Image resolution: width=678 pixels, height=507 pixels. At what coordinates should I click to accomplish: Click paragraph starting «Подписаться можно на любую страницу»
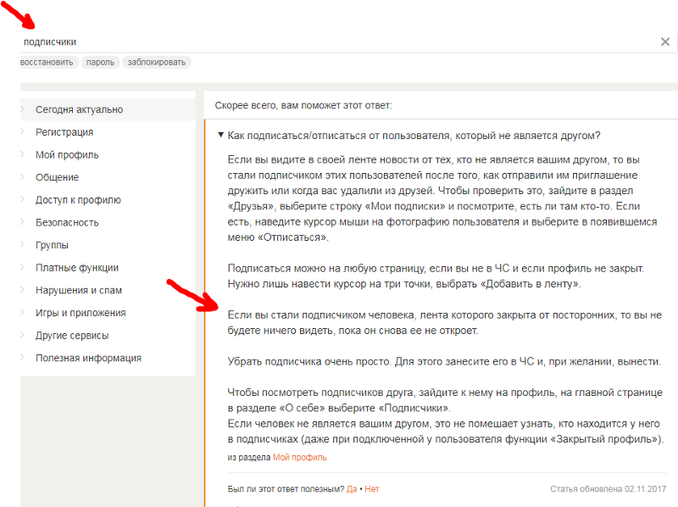pyautogui.click(x=436, y=276)
